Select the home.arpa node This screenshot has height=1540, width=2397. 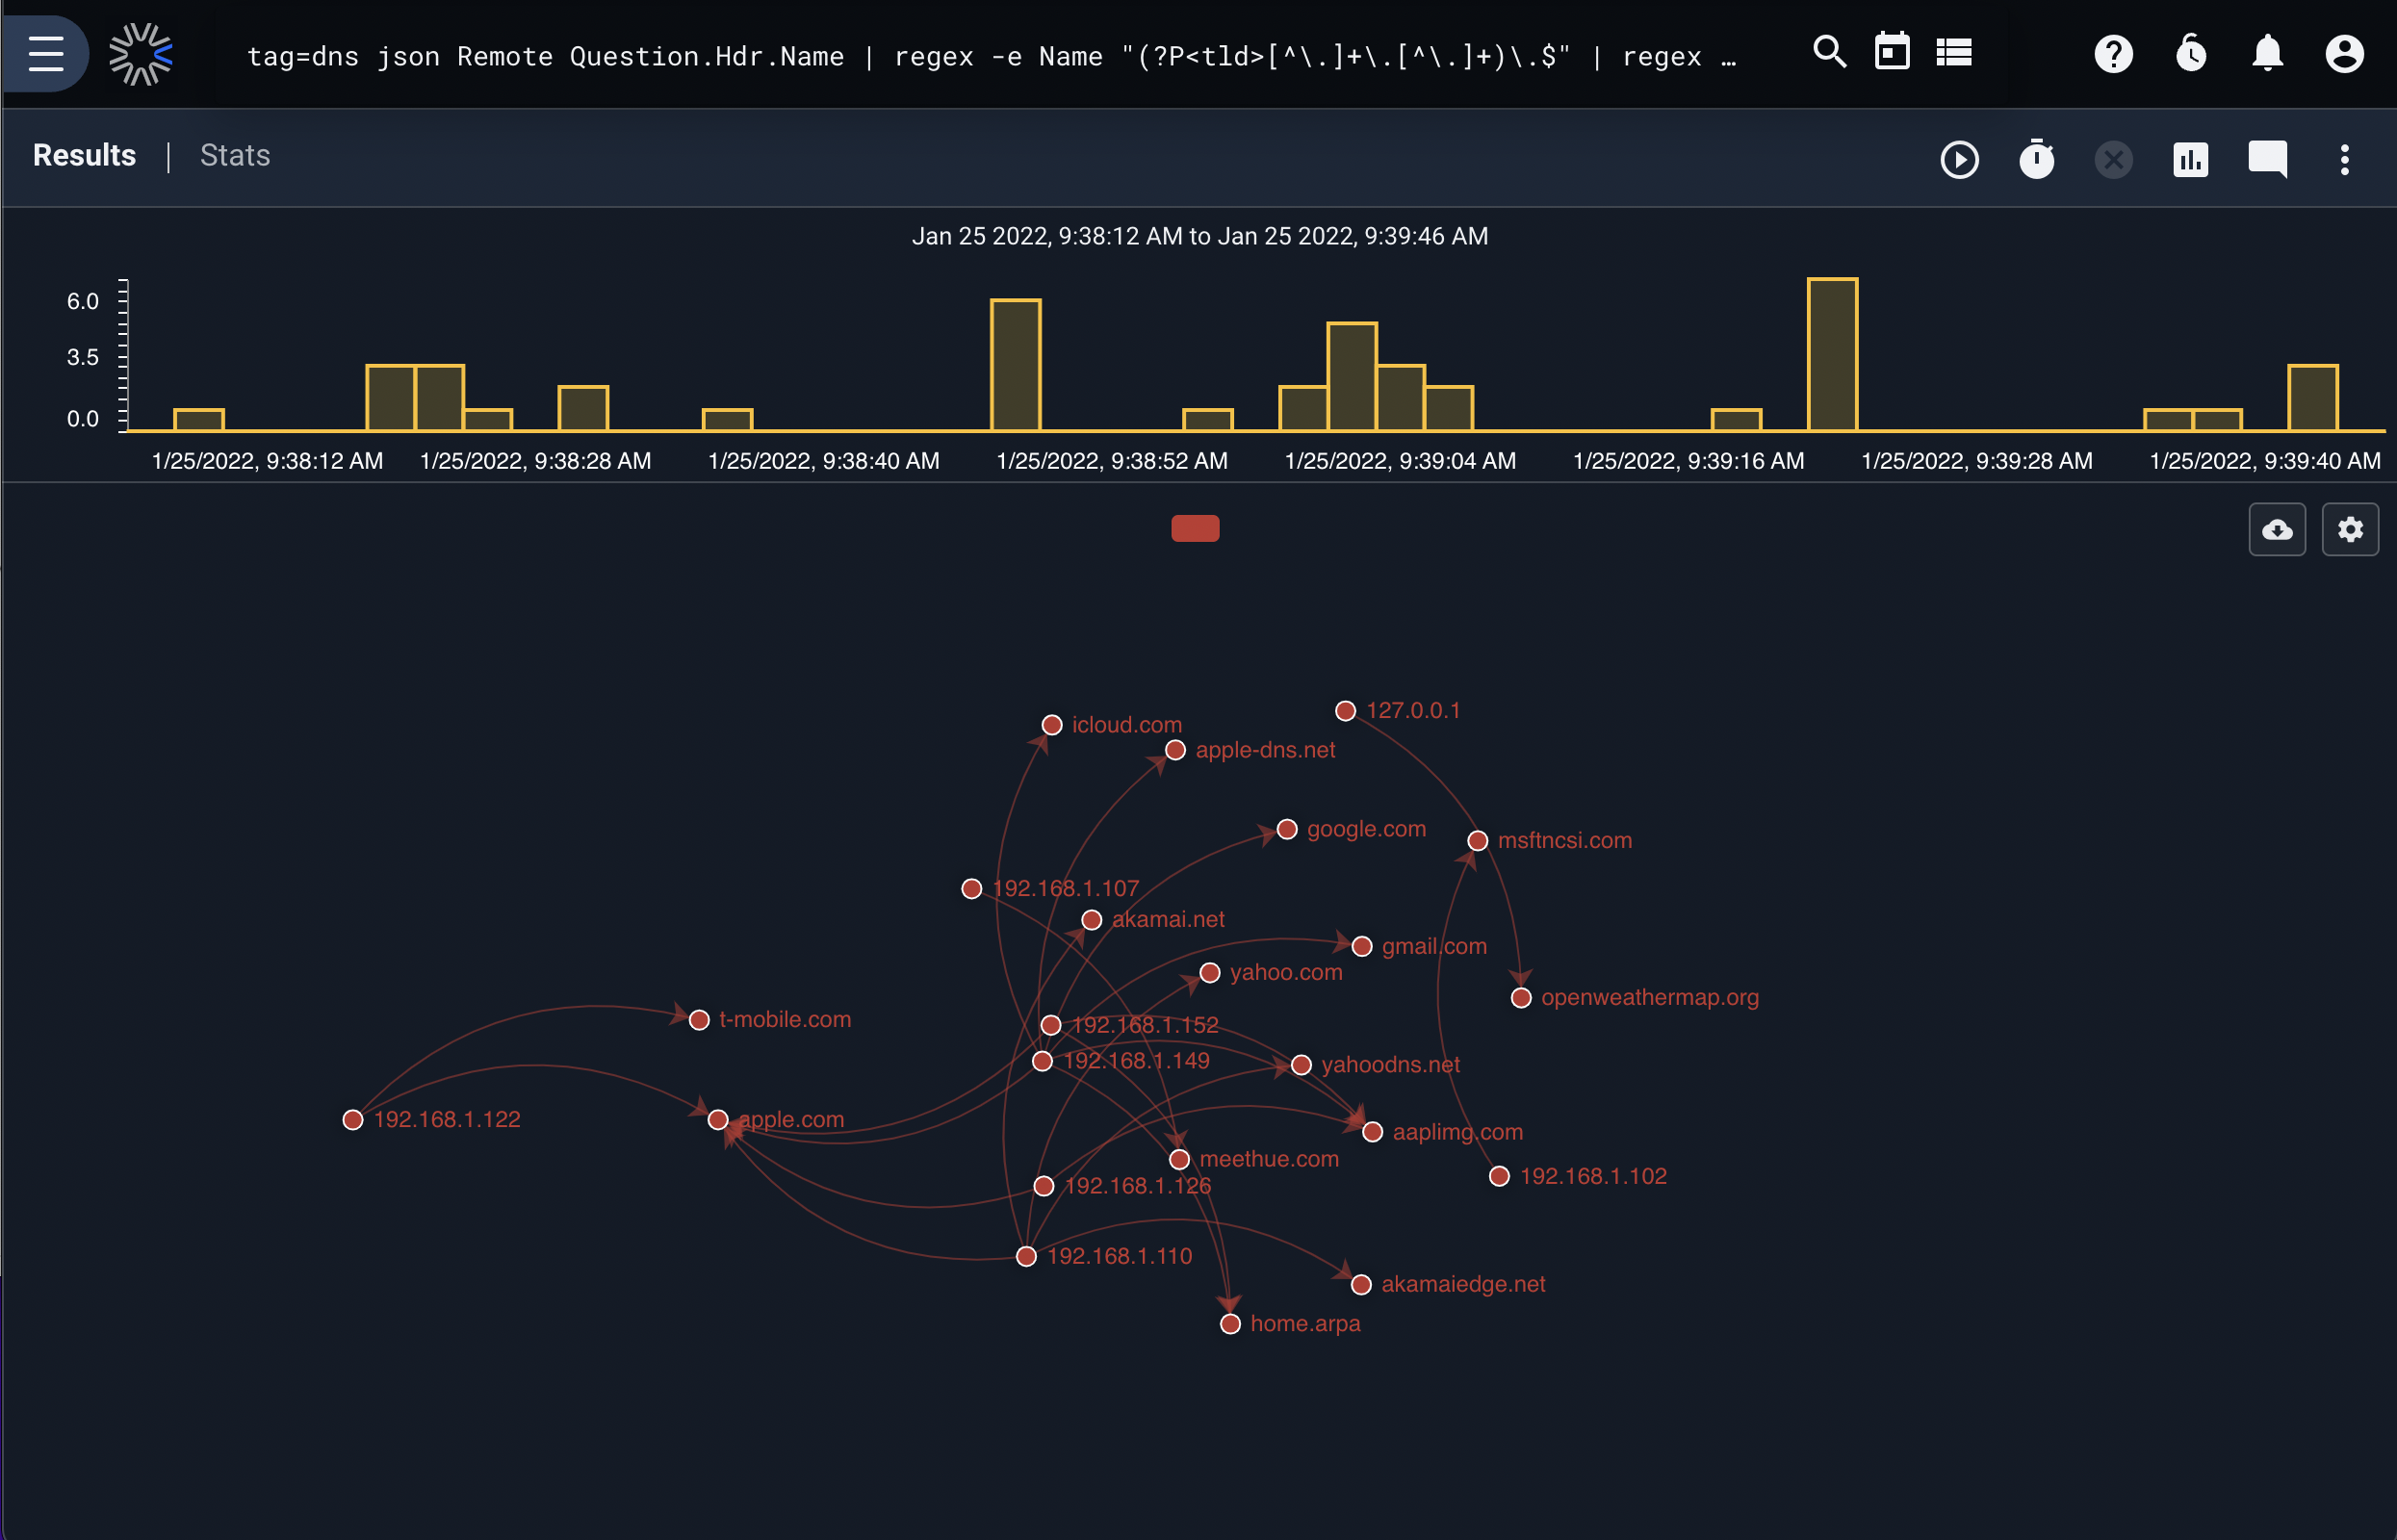[x=1230, y=1324]
